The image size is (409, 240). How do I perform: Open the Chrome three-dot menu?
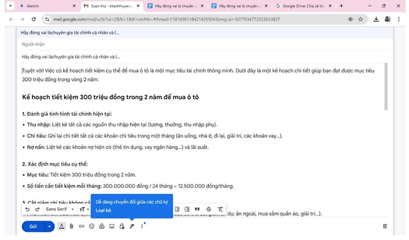399,19
